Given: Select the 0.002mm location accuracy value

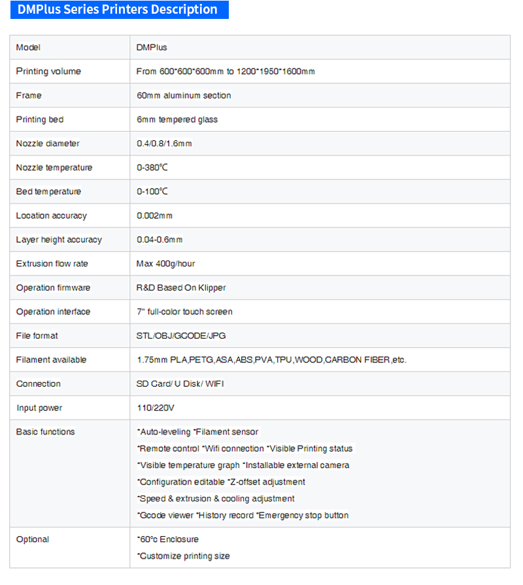Looking at the screenshot, I should [155, 216].
